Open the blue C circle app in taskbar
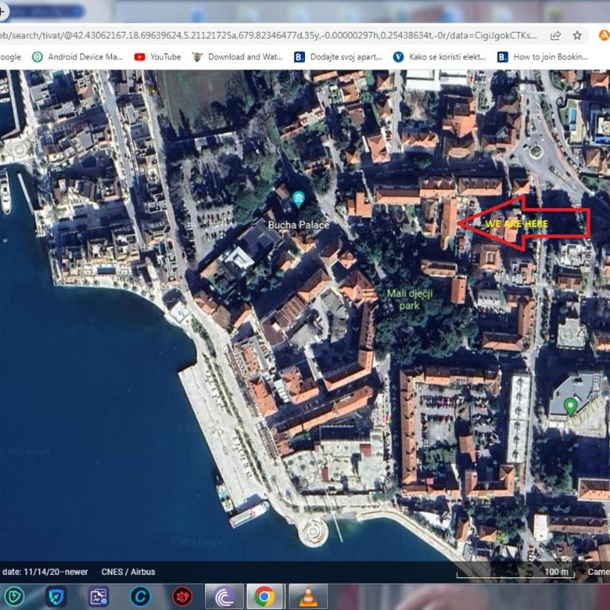This screenshot has width=610, height=610. point(140,596)
